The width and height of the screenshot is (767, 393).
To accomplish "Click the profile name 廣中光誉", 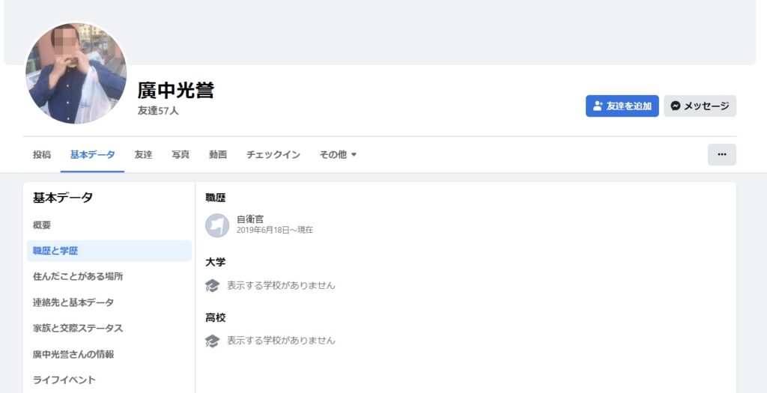I will point(175,90).
